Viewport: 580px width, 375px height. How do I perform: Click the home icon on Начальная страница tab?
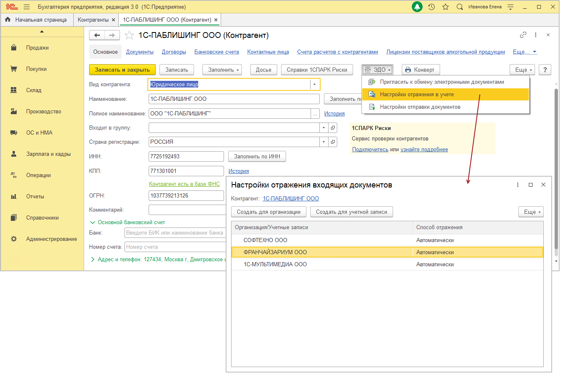click(7, 20)
